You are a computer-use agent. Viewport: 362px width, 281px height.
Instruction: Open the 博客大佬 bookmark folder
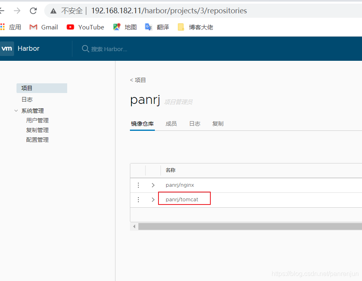pos(195,27)
